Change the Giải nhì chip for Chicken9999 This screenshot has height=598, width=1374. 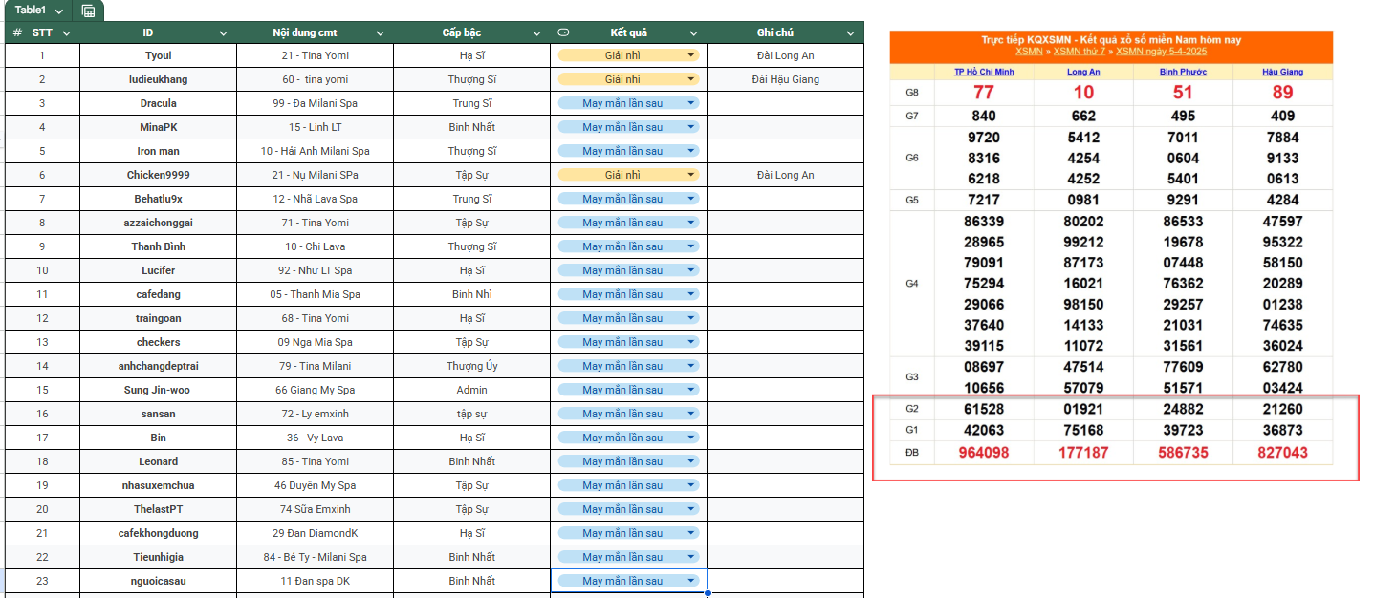(690, 175)
